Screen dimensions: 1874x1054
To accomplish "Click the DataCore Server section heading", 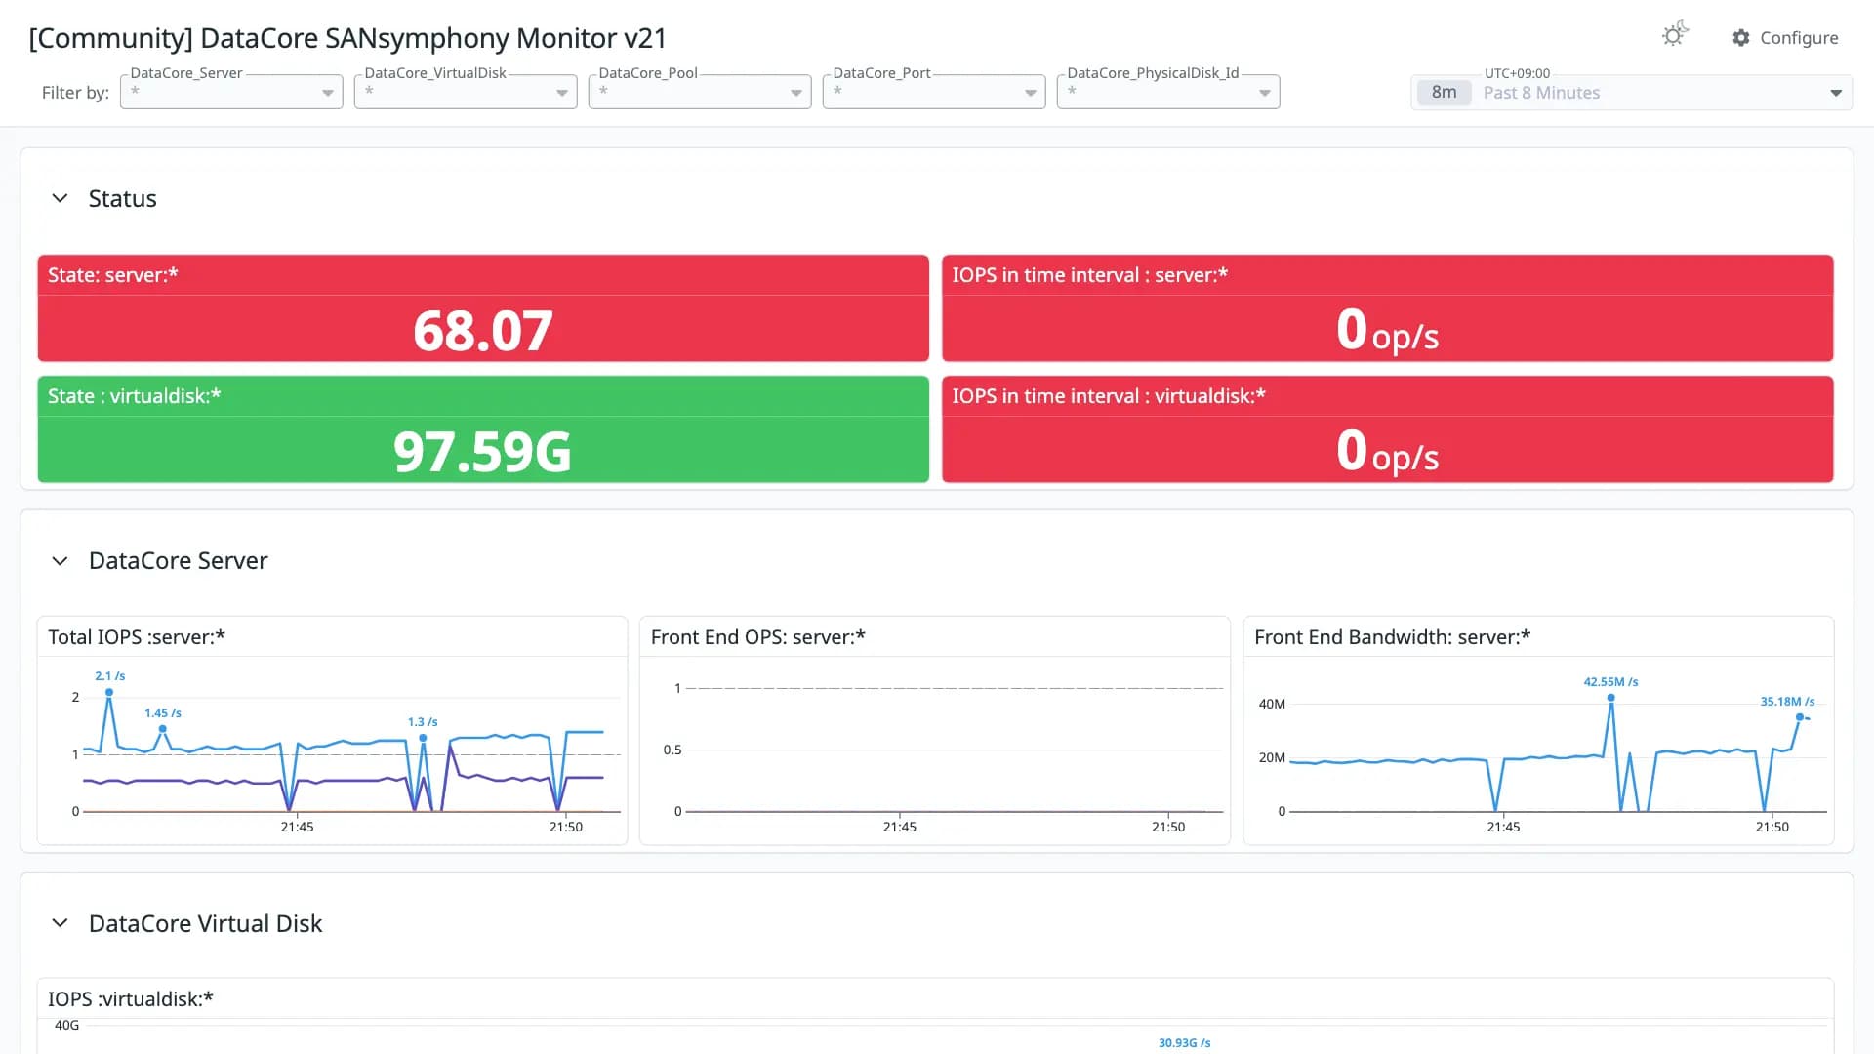I will [x=178, y=561].
